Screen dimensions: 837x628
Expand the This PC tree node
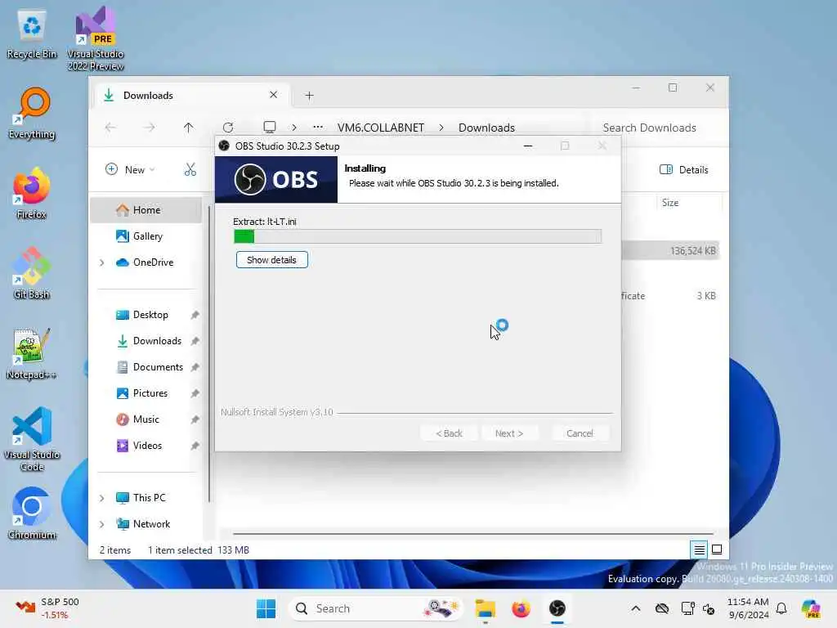pos(102,498)
